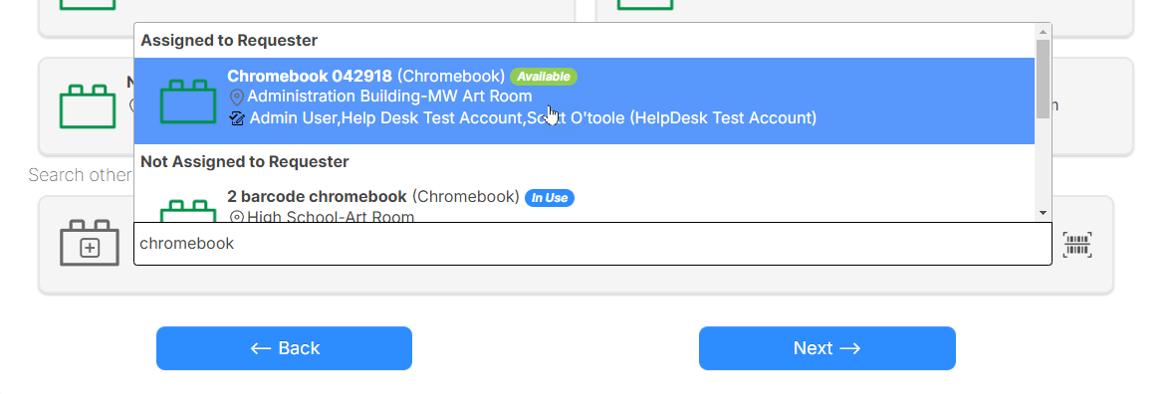Proceed using the Next button
The height and width of the screenshot is (394, 1173).
click(827, 348)
